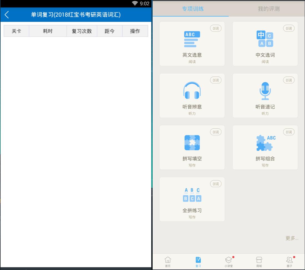Click the 关卡 column header
This screenshot has height=270, width=305.
[17, 31]
